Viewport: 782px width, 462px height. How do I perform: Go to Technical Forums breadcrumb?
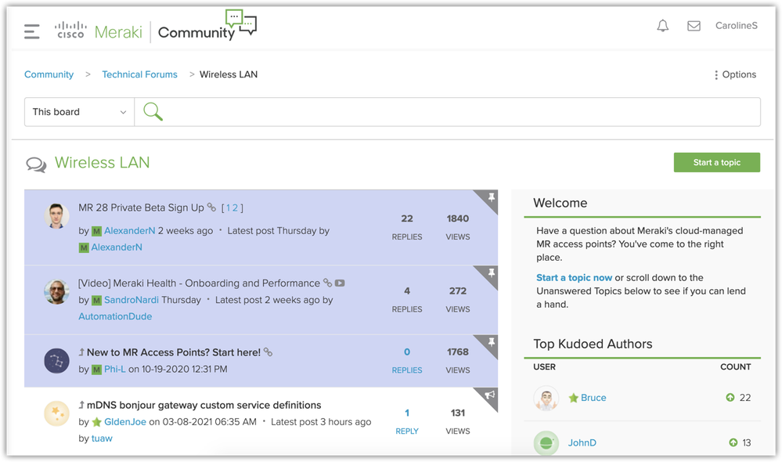pyautogui.click(x=139, y=74)
